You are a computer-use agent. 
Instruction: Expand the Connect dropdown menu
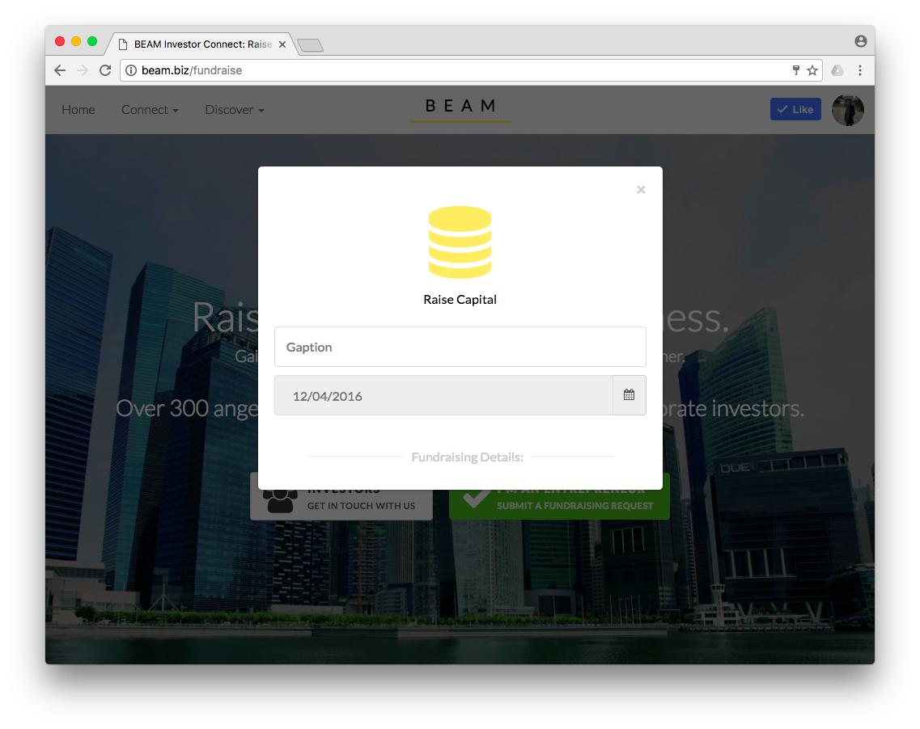point(150,110)
